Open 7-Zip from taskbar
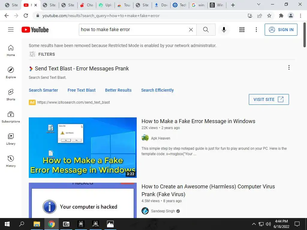This screenshot has width=307, height=230. [66, 224]
